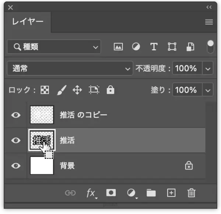Select the 推活 のコピー layer thumbnail

point(42,115)
